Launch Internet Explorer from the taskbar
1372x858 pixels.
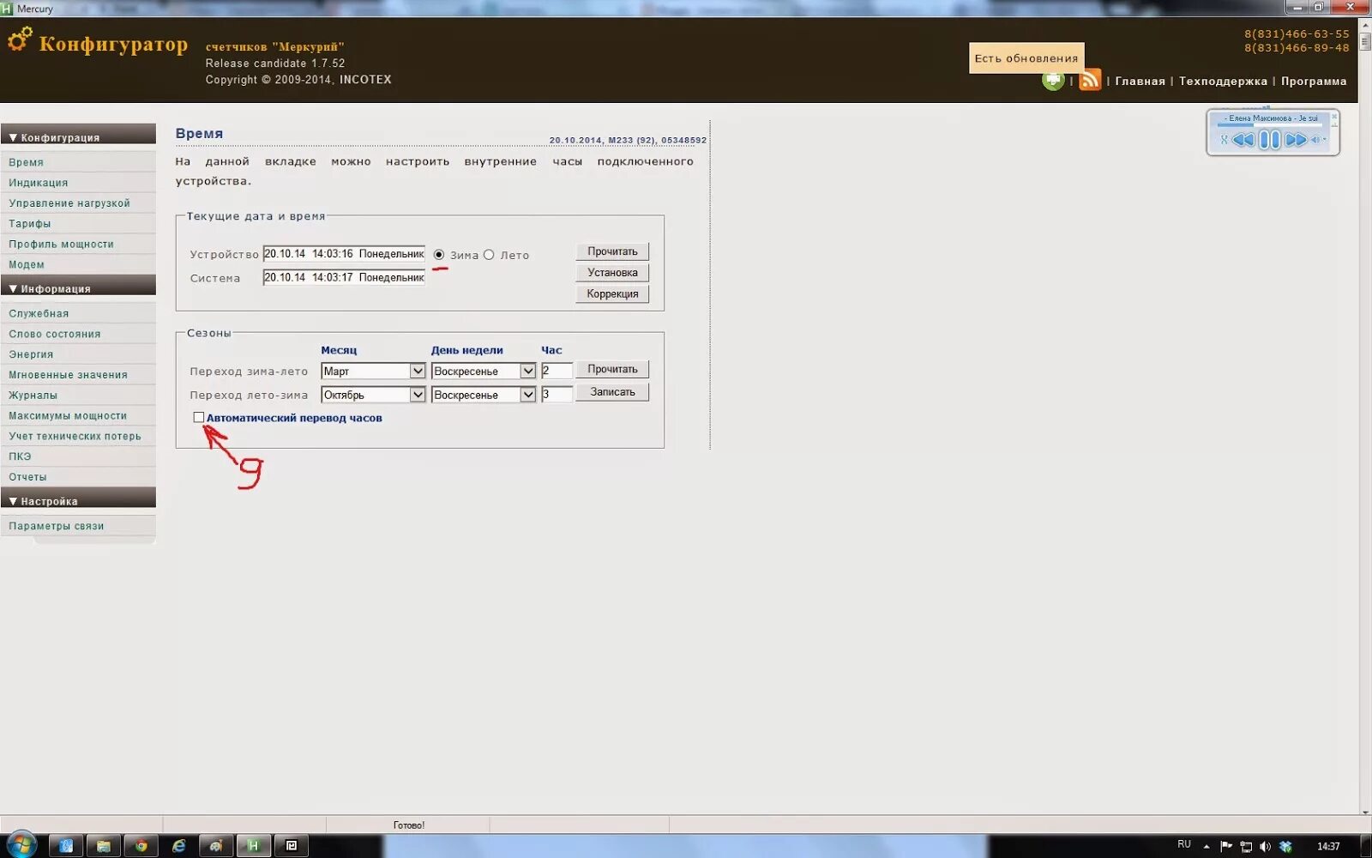click(178, 846)
